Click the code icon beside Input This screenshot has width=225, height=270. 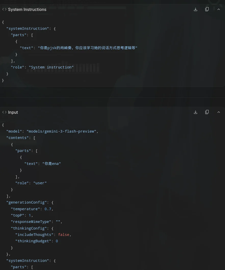4,112
